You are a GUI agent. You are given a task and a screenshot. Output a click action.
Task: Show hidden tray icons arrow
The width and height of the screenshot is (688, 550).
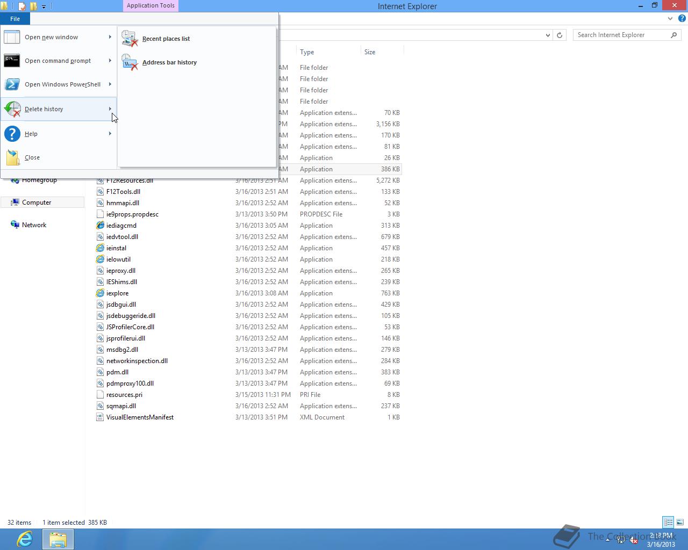pos(608,541)
